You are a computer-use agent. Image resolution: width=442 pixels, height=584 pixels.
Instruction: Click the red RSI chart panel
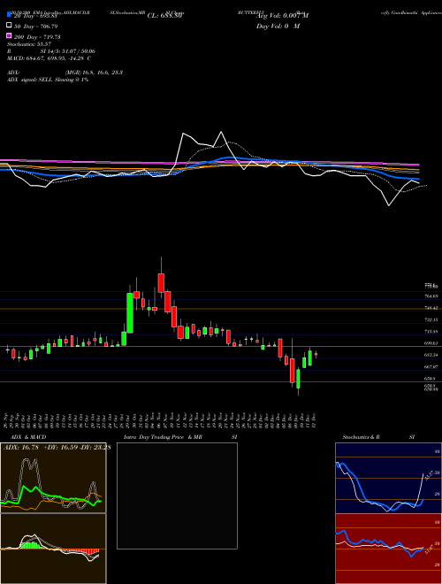tap(388, 549)
